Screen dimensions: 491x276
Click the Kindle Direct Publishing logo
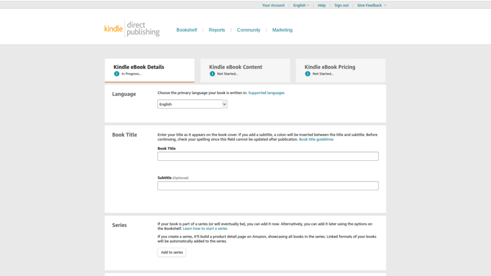click(132, 29)
